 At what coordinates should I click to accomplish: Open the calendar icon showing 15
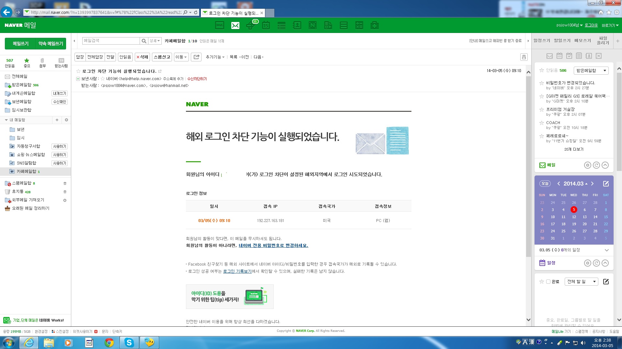[x=266, y=25]
